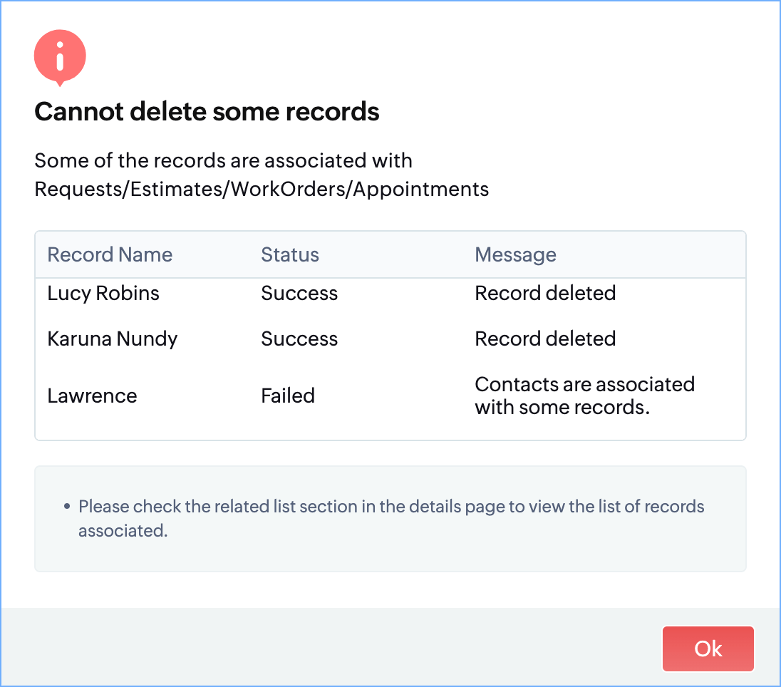
Task: Select the Karuna Nundy record name
Action: coord(113,339)
